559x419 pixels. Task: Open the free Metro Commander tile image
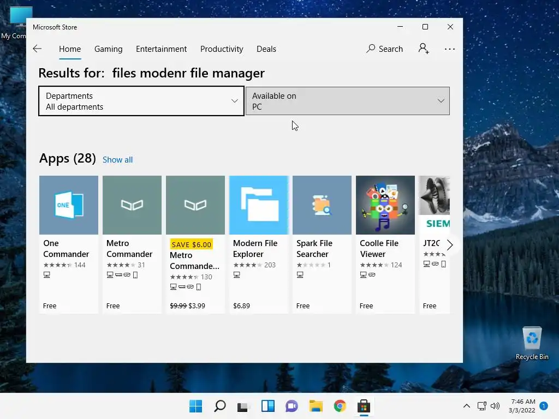pyautogui.click(x=132, y=205)
